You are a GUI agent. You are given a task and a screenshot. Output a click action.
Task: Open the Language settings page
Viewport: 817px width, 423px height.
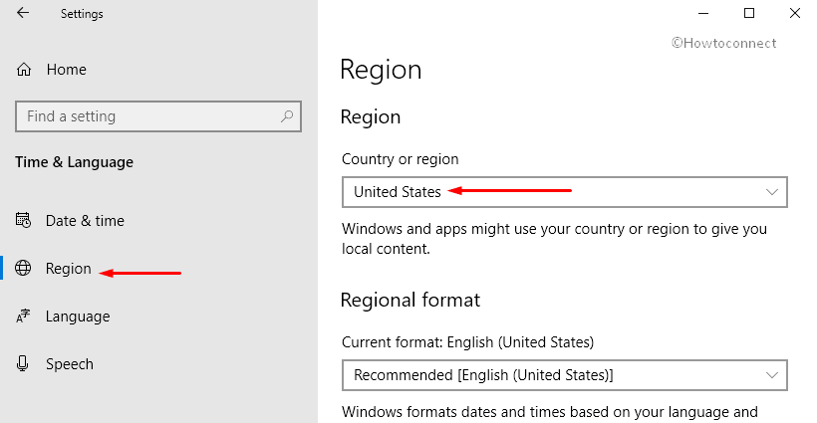tap(78, 317)
